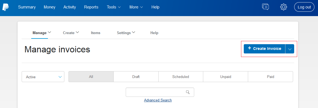The width and height of the screenshot is (318, 108).
Task: Open account settings gear icon
Action: 283,7
